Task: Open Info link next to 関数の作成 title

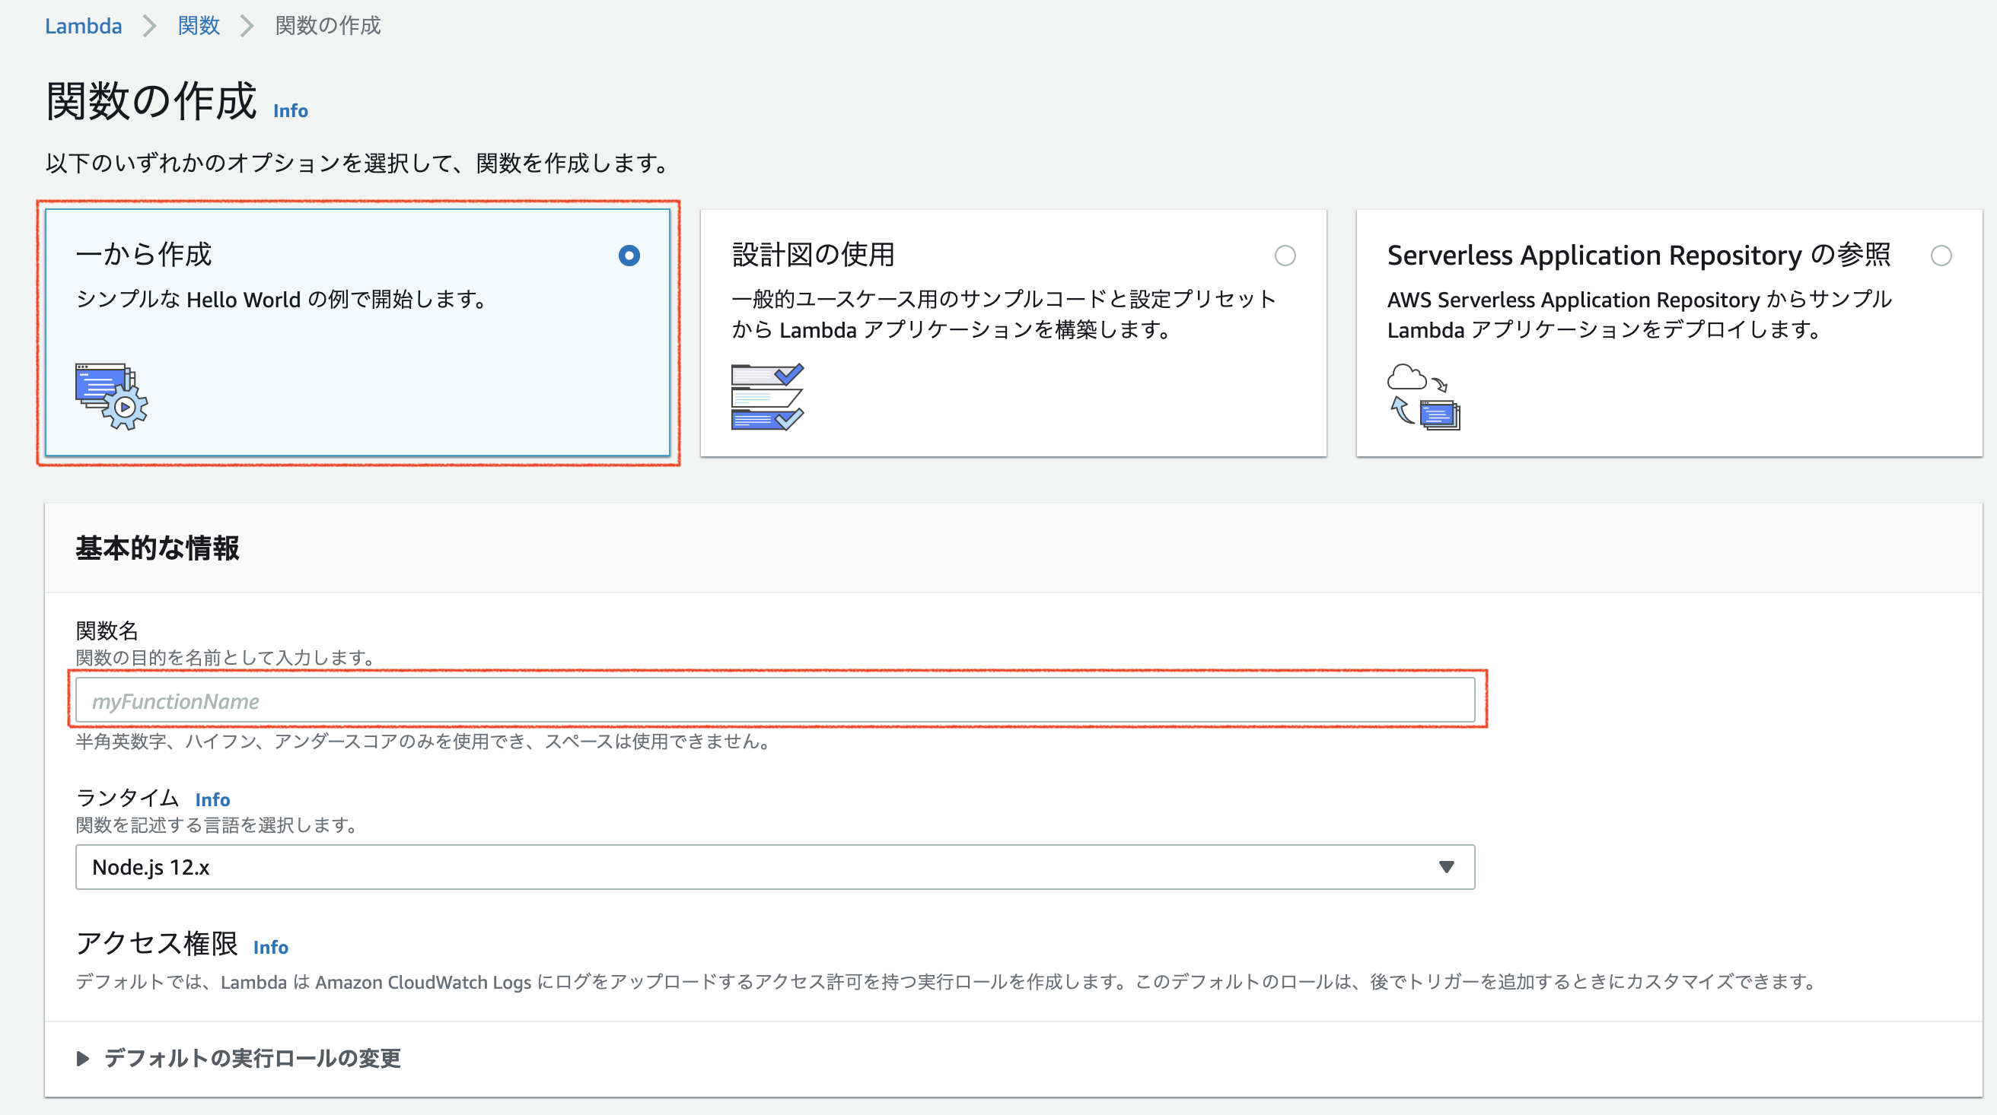Action: point(291,111)
